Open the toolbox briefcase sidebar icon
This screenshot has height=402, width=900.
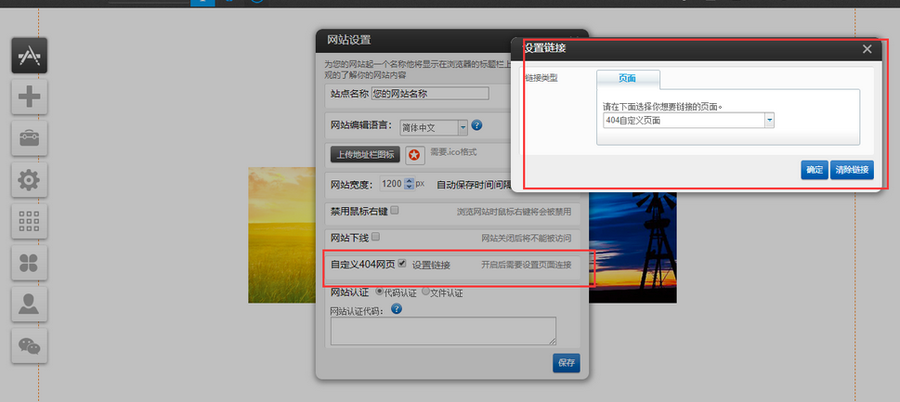click(x=29, y=138)
